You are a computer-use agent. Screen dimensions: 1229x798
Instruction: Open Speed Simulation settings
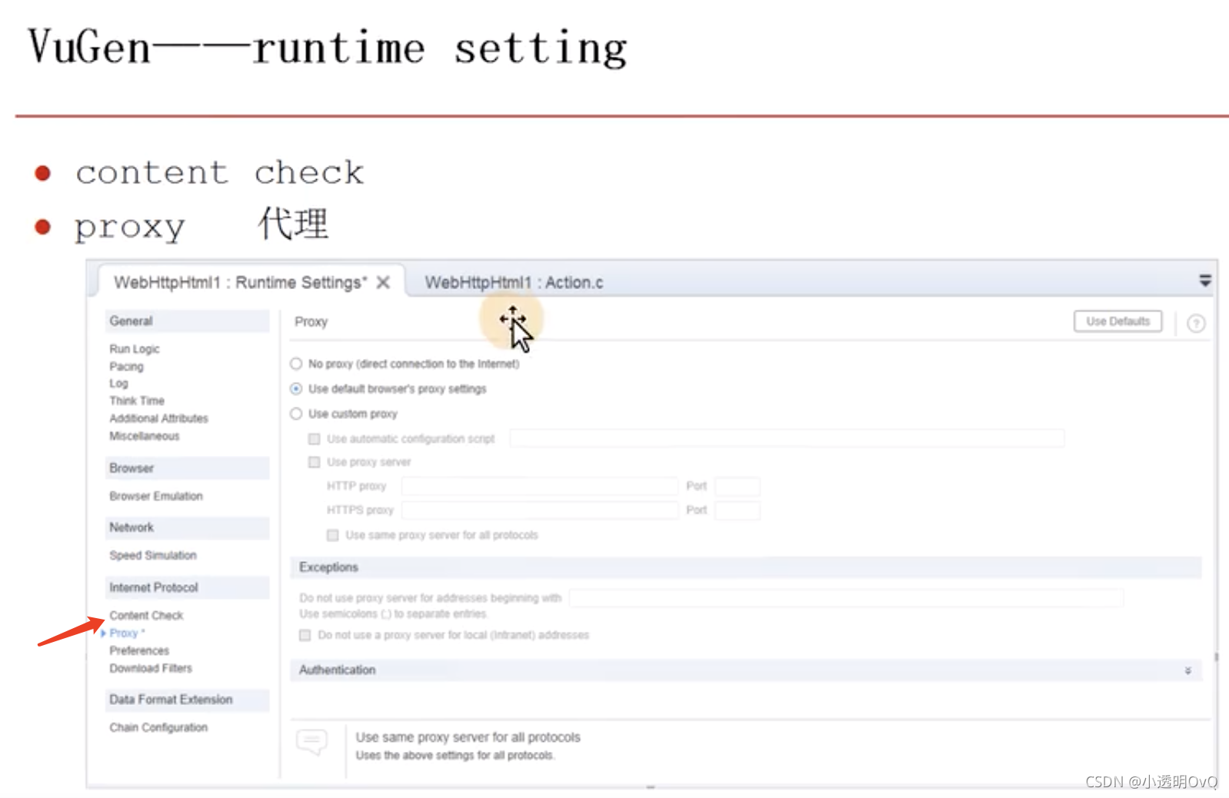[153, 555]
